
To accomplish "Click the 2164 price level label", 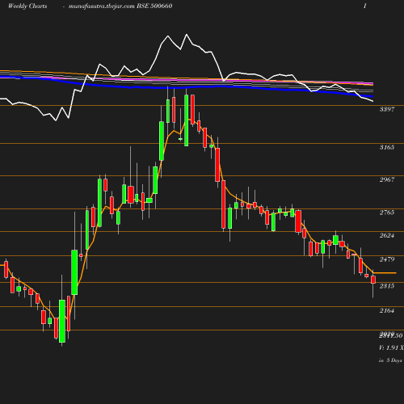I will click(387, 310).
